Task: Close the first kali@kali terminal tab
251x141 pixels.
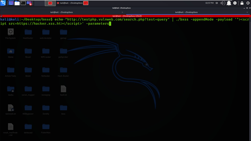Action: pos(122,12)
